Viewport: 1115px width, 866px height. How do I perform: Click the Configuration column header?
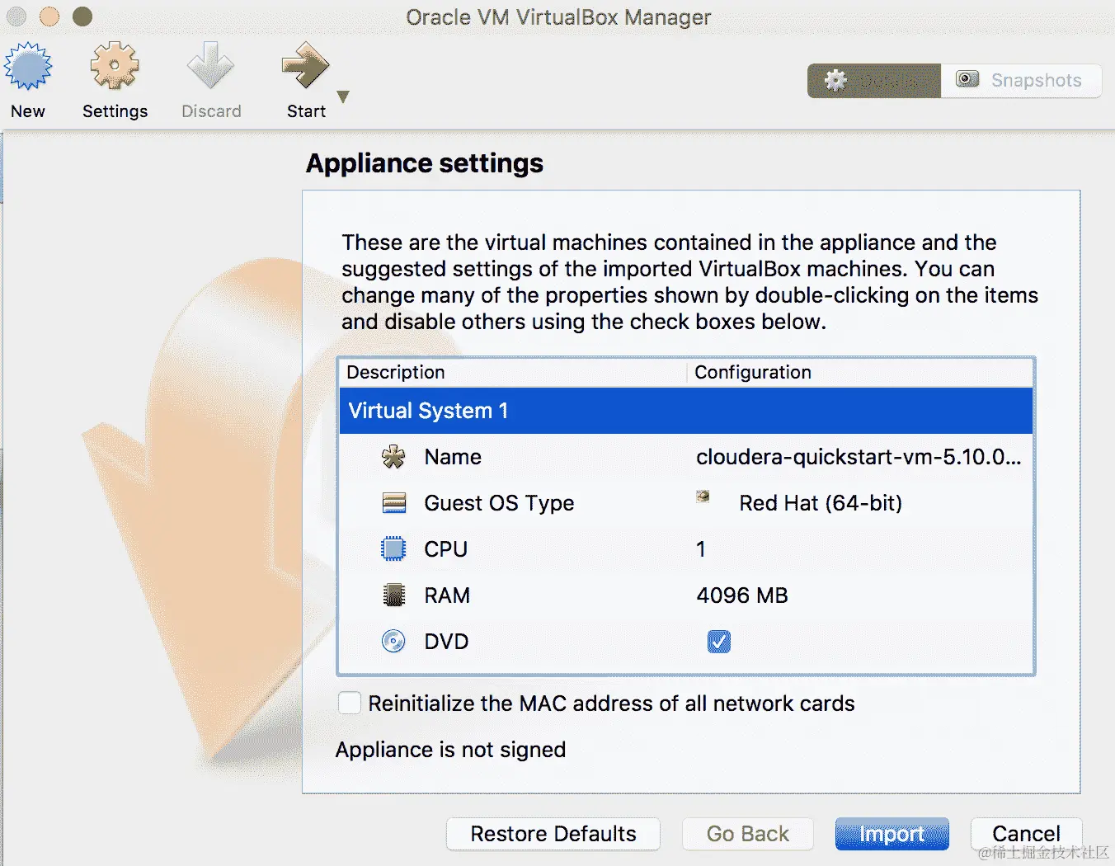click(860, 372)
